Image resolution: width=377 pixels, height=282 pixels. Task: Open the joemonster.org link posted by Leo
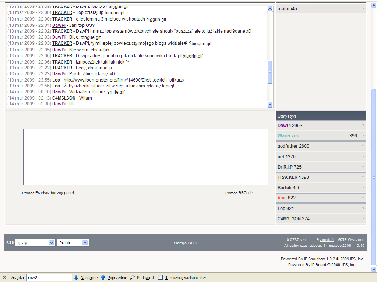(x=124, y=80)
